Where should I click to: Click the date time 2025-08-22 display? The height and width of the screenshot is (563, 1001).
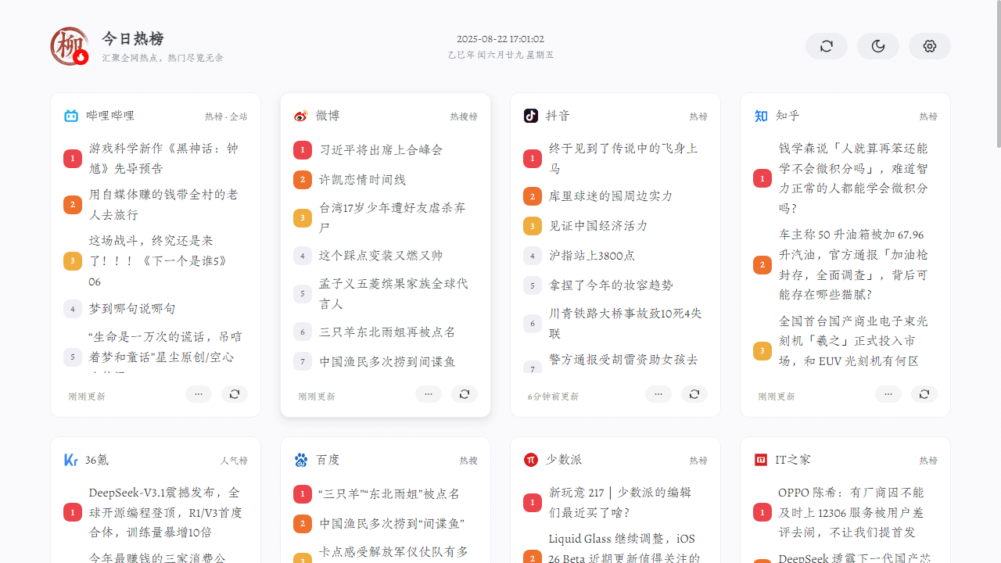pos(500,39)
